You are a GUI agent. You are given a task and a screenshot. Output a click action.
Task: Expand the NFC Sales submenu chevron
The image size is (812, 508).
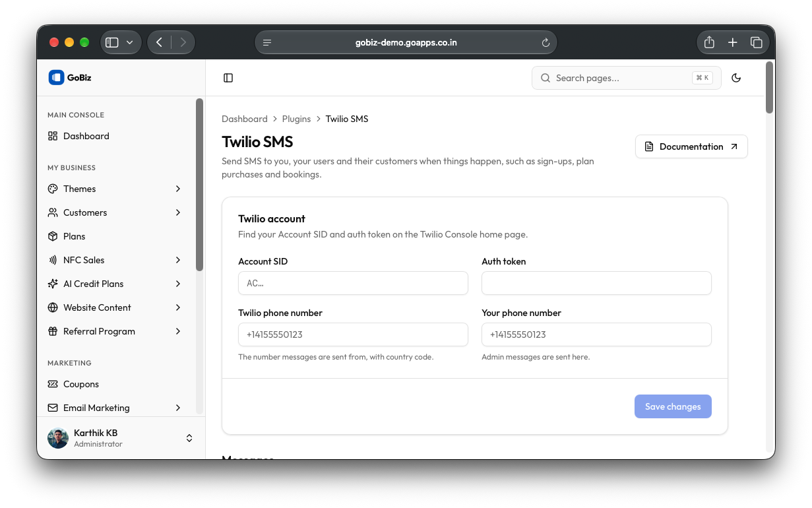(x=178, y=260)
